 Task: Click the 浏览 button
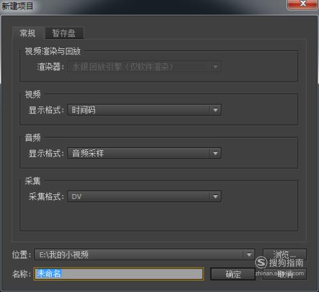tap(285, 254)
